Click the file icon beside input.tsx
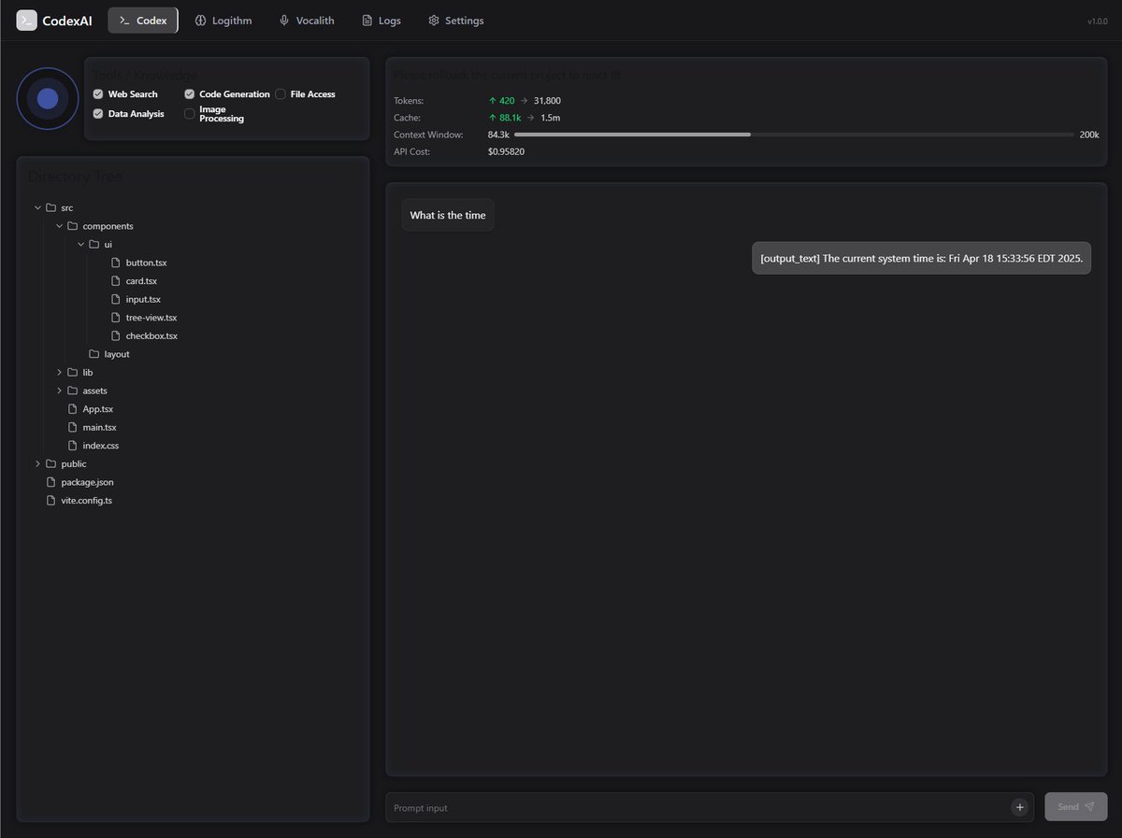 click(x=116, y=299)
